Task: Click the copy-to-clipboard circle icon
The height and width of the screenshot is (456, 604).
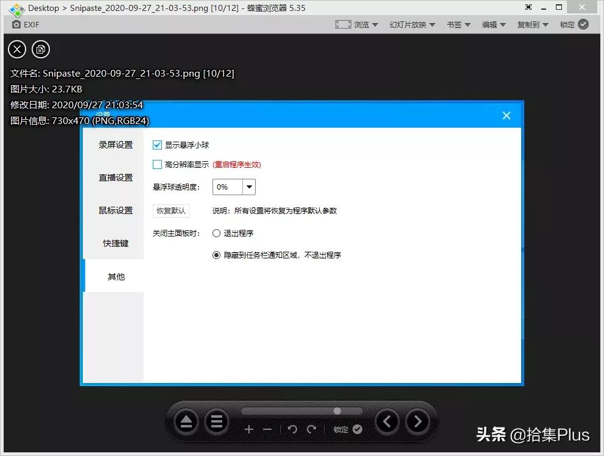Action: pyautogui.click(x=41, y=49)
